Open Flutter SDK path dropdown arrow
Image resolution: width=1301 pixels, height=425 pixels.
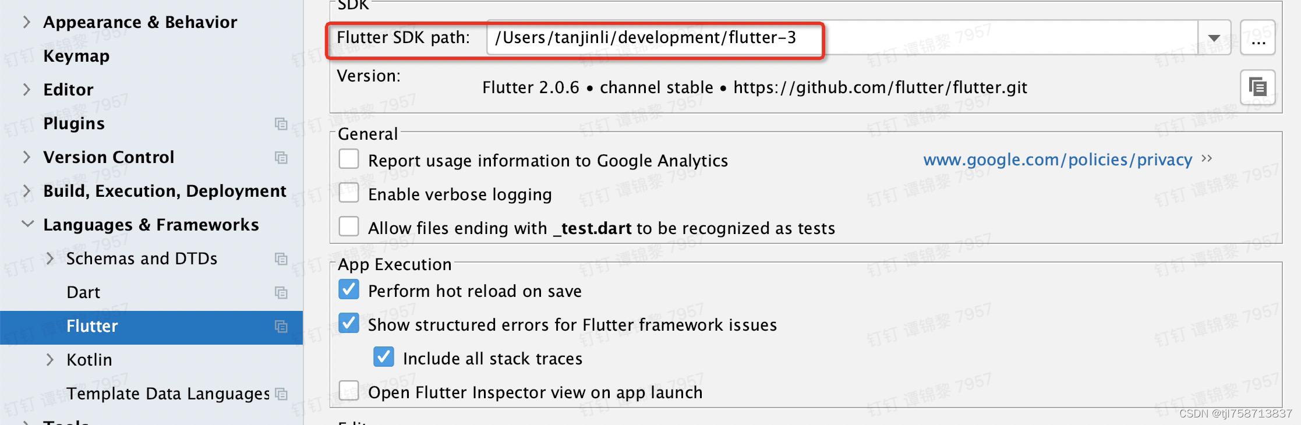(1214, 38)
